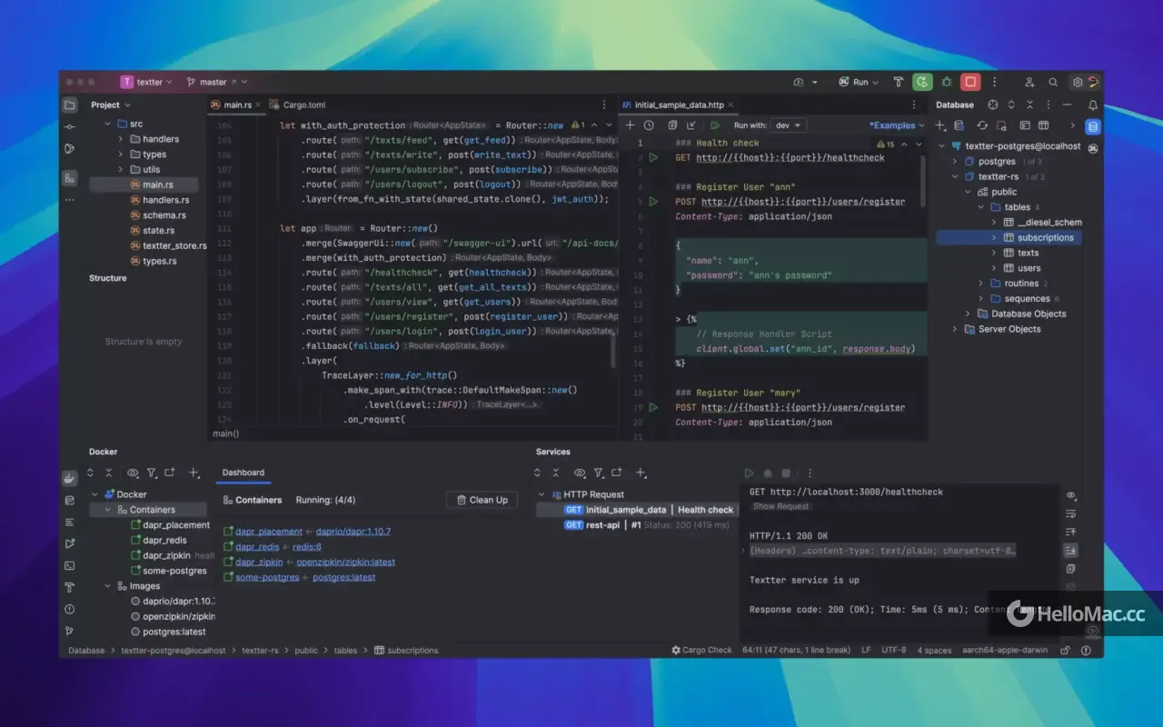
Task: Open the Git branch icon in left sidebar
Action: 70,631
